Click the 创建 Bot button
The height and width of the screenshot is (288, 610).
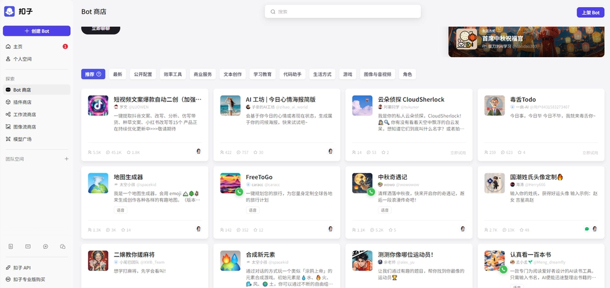tap(36, 31)
